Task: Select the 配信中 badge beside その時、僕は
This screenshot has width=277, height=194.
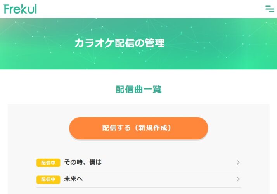Action: (48, 163)
